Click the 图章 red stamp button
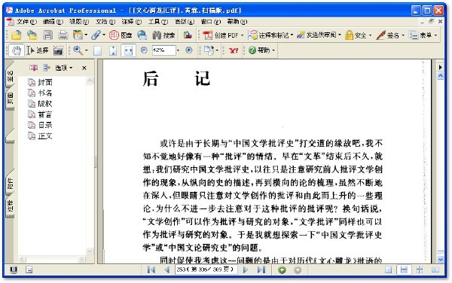This screenshot has width=452, height=283. [121, 35]
